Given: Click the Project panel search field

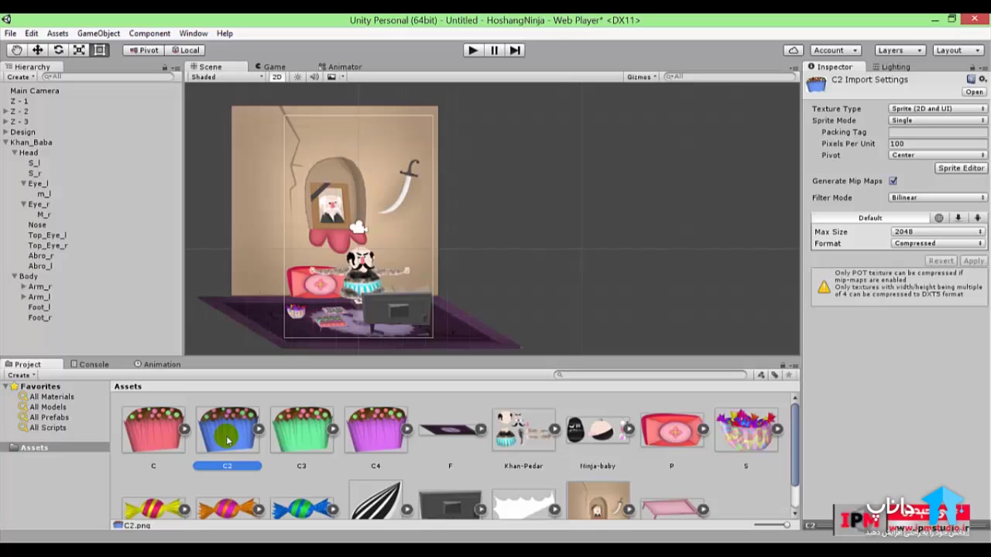Looking at the screenshot, I should tap(651, 375).
